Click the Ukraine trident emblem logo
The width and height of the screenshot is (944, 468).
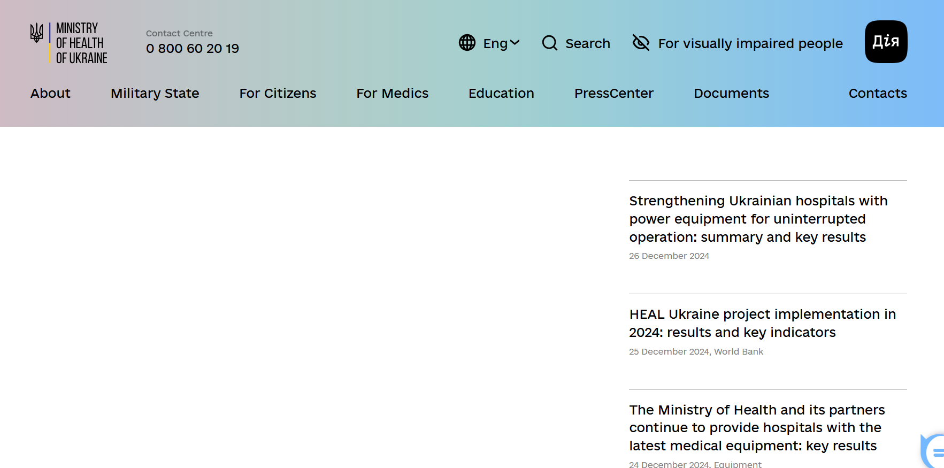click(36, 33)
